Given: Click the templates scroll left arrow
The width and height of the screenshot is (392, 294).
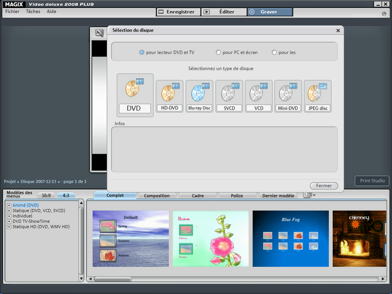Looking at the screenshot, I should [90, 279].
